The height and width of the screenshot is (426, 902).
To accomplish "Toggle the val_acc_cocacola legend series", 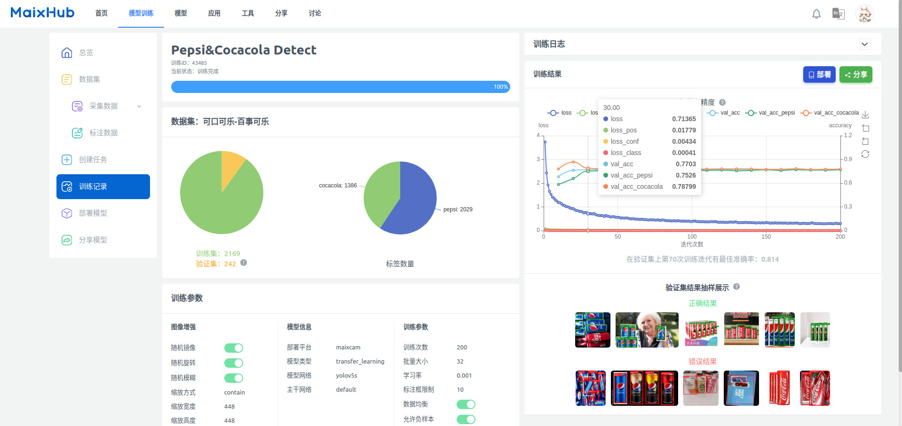I will coord(830,113).
